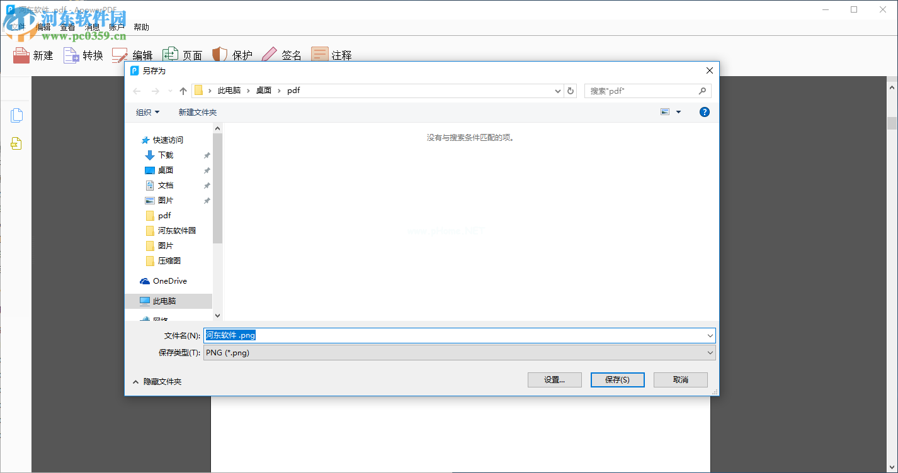Click the 保存(S) button
The height and width of the screenshot is (473, 898).
618,380
